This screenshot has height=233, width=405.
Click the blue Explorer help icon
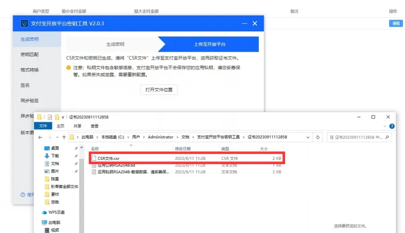tap(392, 126)
